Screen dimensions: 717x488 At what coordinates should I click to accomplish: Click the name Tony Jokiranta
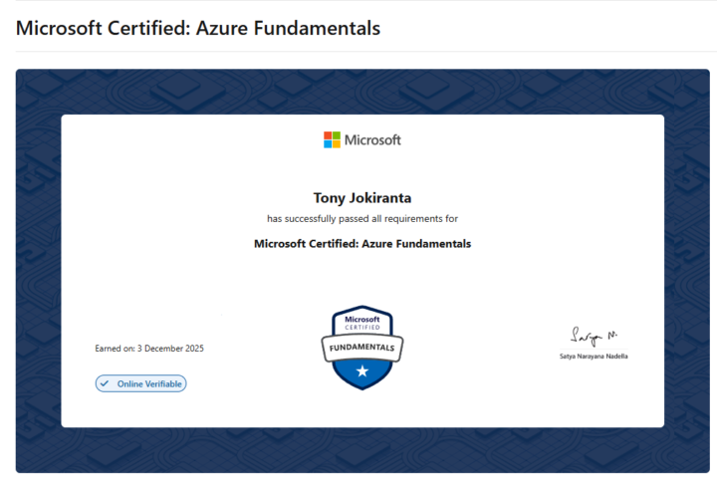(362, 198)
